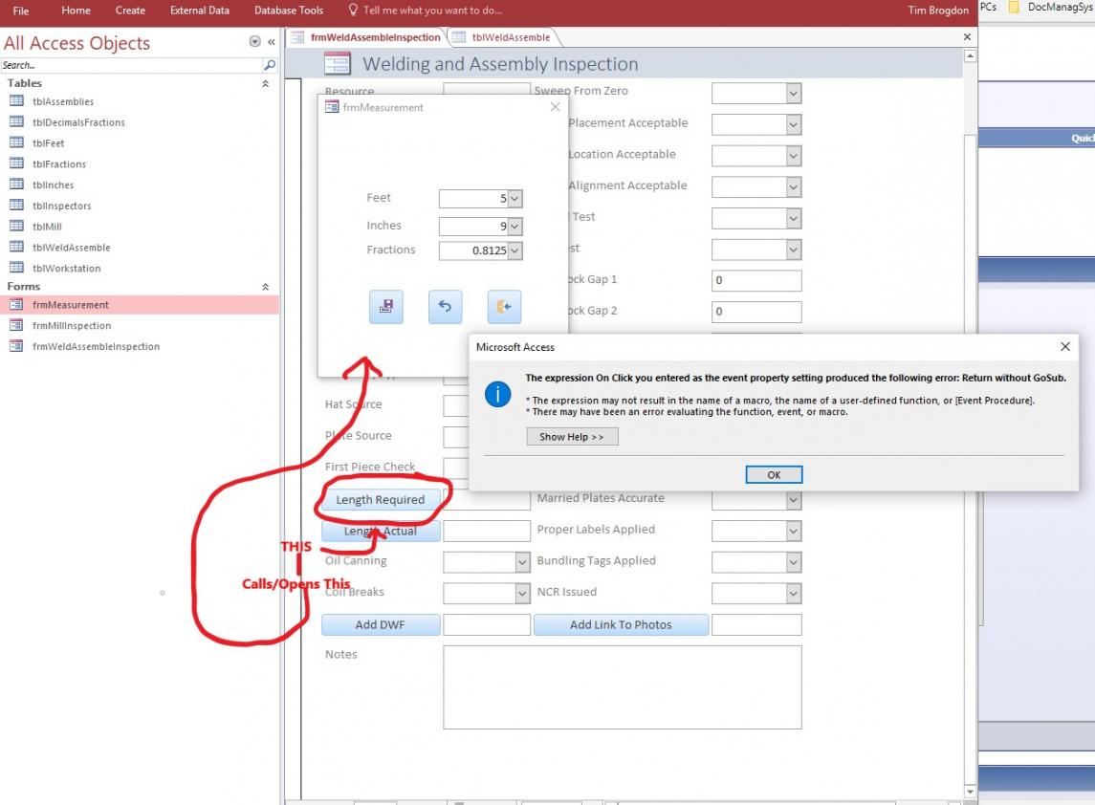Viewport: 1095px width, 805px height.
Task: Click the save record icon in frmMeasurement
Action: 385,307
